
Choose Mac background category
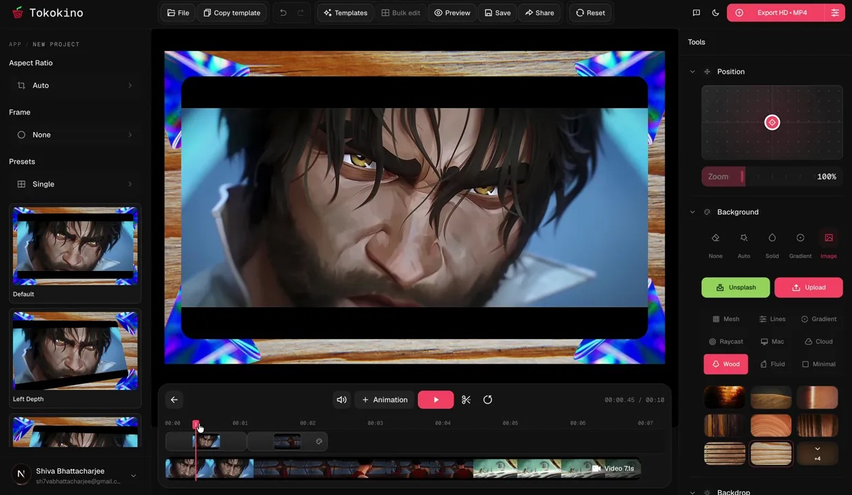(x=772, y=342)
